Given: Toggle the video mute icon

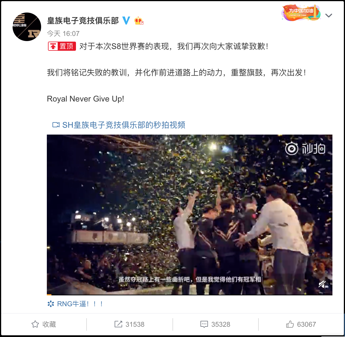Looking at the screenshot, I should click(322, 284).
